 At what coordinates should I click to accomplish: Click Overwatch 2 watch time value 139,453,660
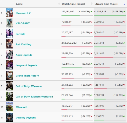point(68,12)
